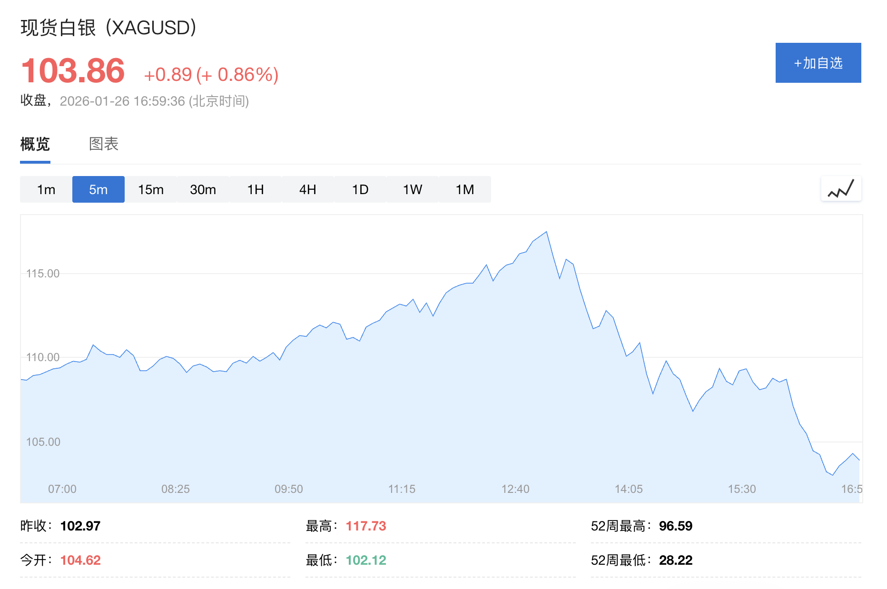Select the 30m timeframe
Image resolution: width=887 pixels, height=589 pixels.
203,189
